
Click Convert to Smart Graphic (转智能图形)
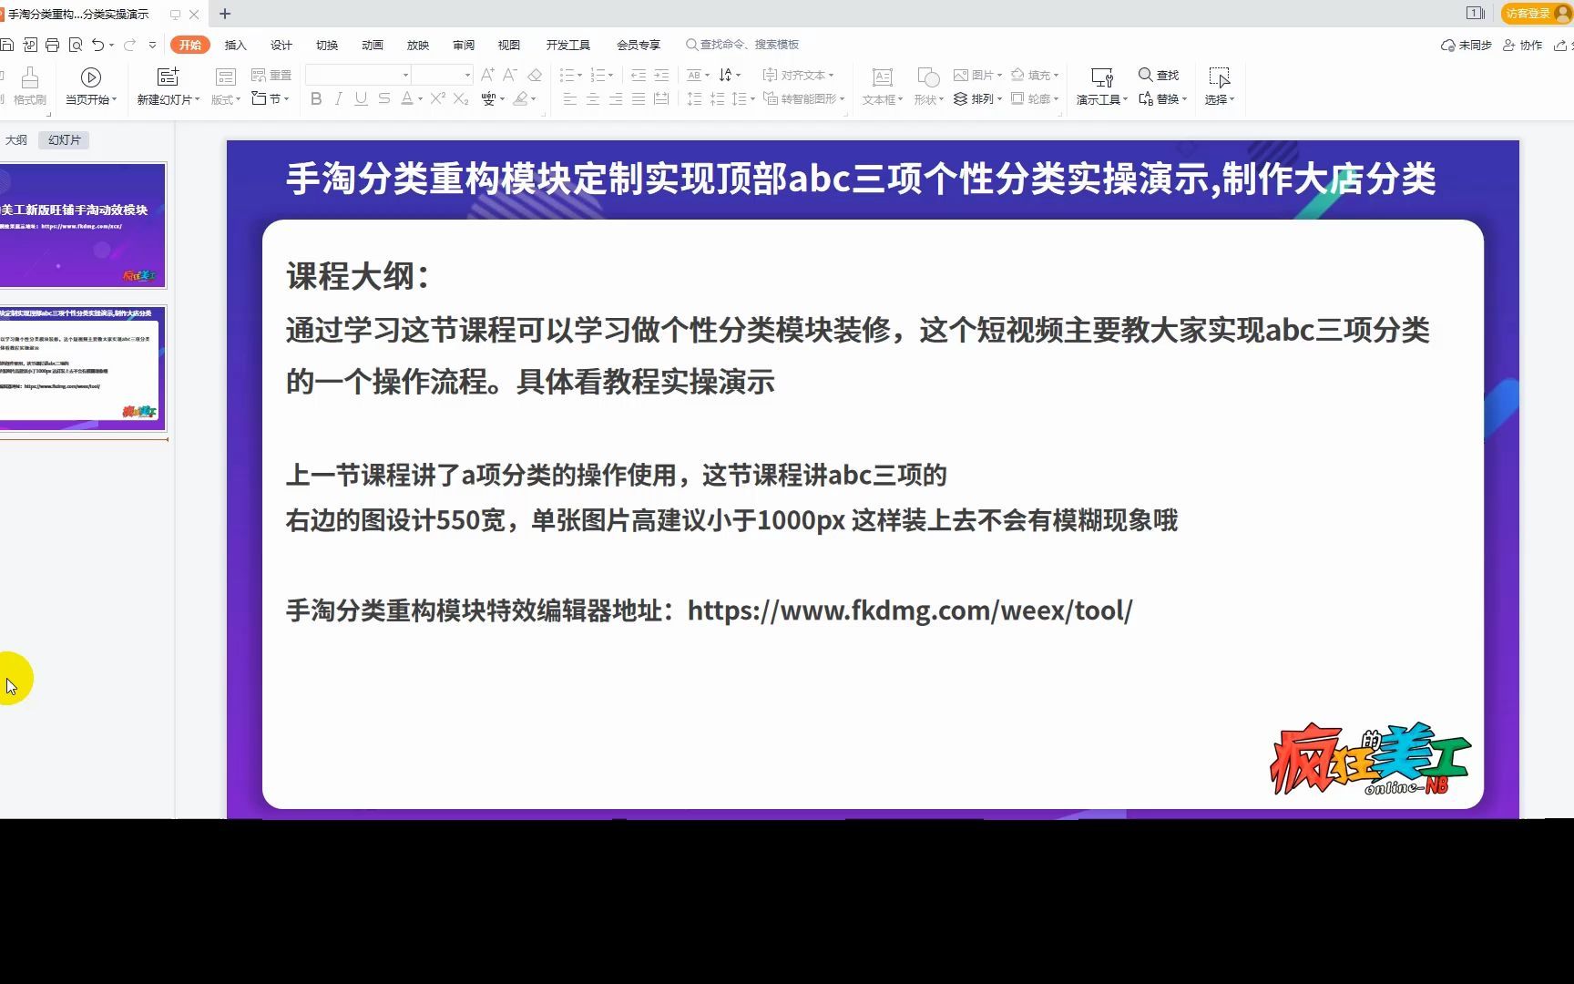(803, 98)
